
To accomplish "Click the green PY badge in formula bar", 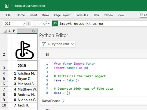I will tap(55, 24).
